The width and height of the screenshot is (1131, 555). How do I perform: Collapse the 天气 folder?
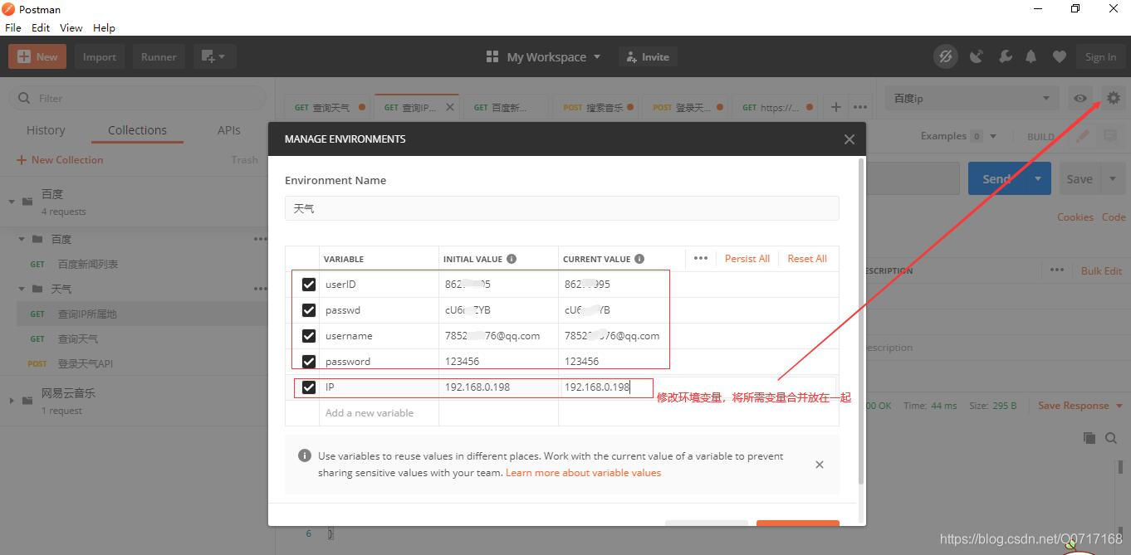22,289
